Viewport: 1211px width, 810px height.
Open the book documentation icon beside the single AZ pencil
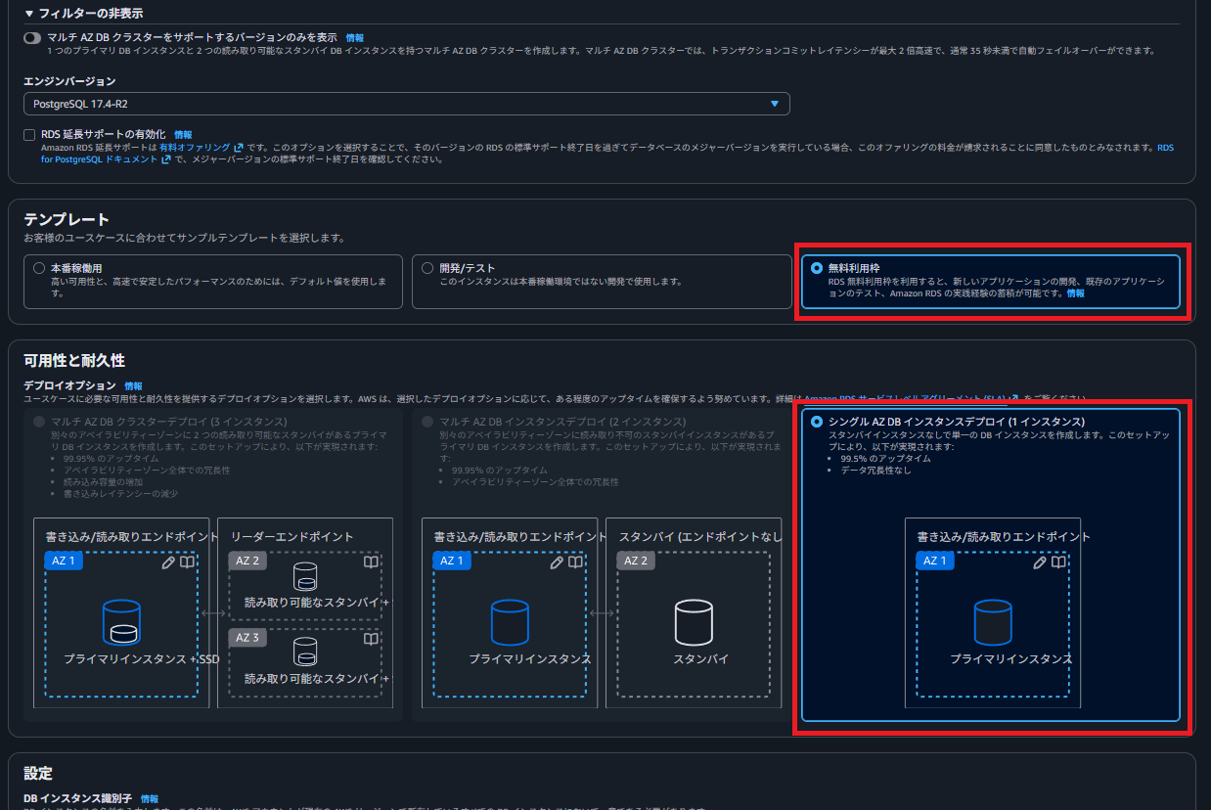1057,560
